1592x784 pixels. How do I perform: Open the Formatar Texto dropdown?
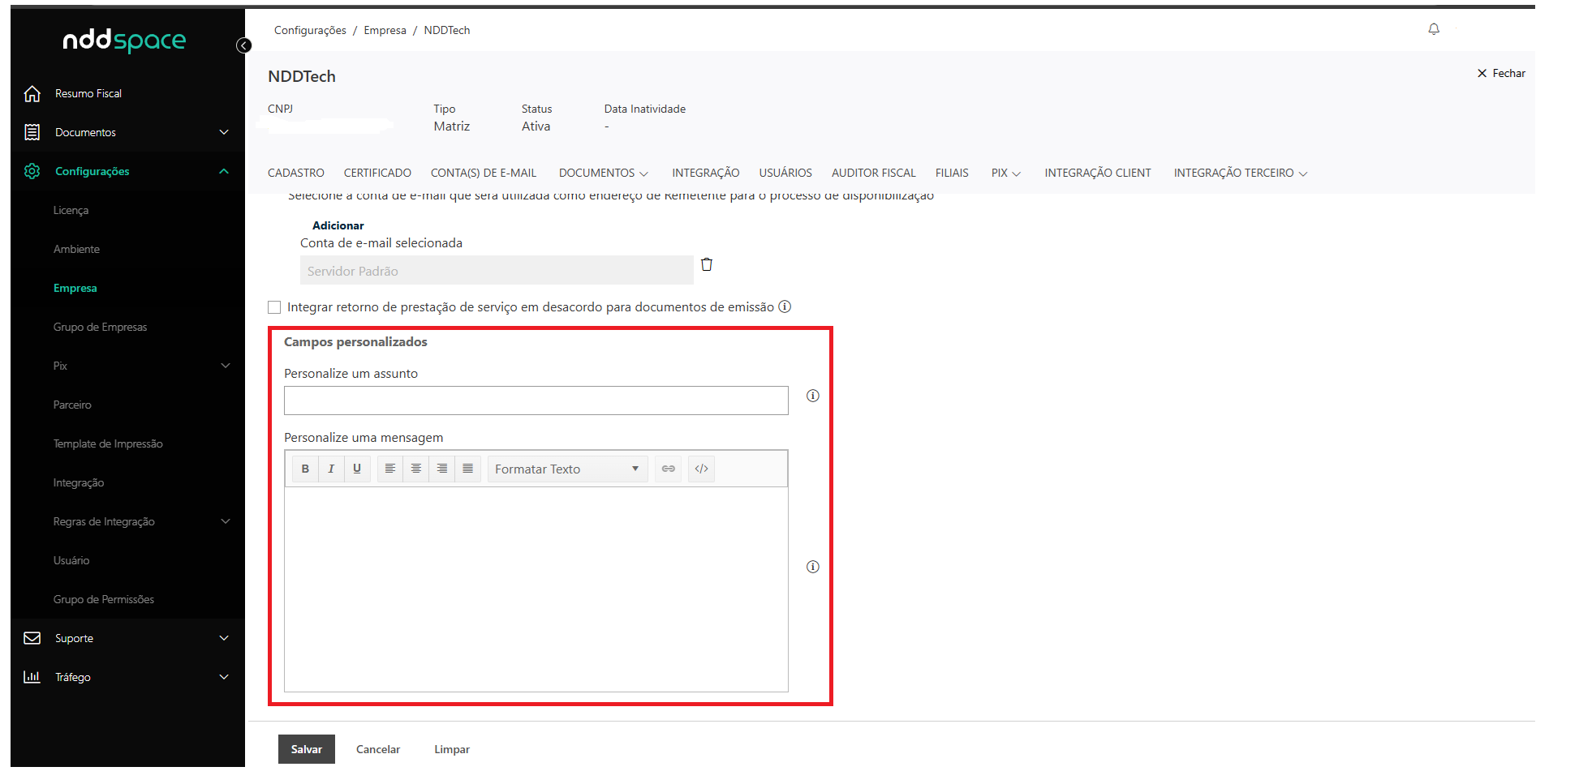click(x=567, y=469)
